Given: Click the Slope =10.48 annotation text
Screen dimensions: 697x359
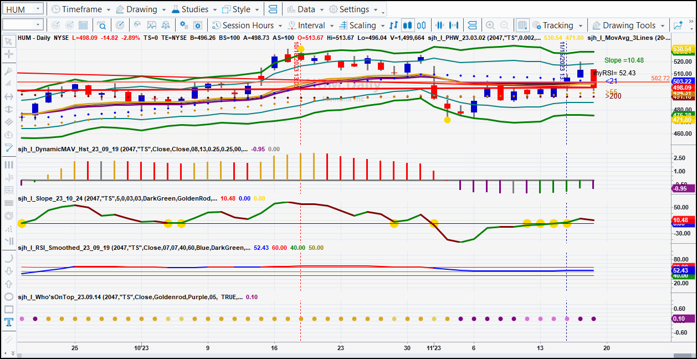Looking at the screenshot, I should 624,60.
